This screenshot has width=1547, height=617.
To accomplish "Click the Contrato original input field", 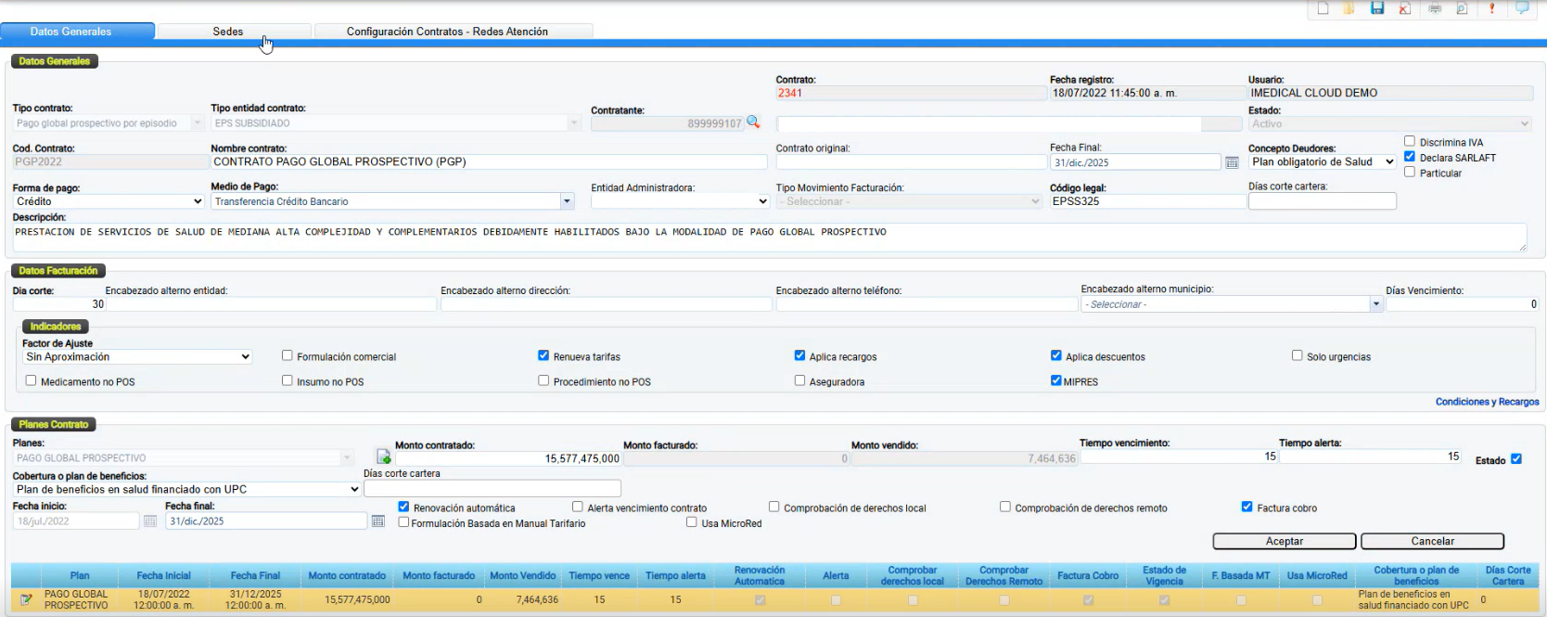I will pyautogui.click(x=911, y=162).
